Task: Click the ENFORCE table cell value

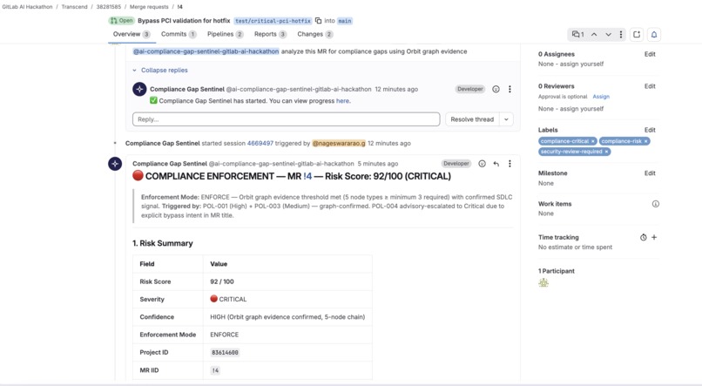Action: click(x=225, y=335)
